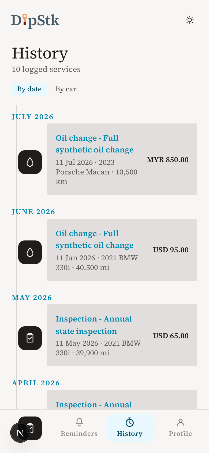Click the MYR 850.00 amount
This screenshot has height=453, width=209.
(168, 160)
